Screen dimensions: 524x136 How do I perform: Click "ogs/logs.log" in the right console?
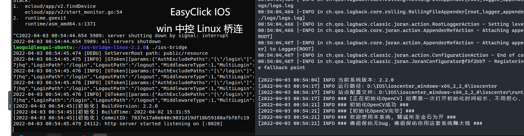[276, 6]
